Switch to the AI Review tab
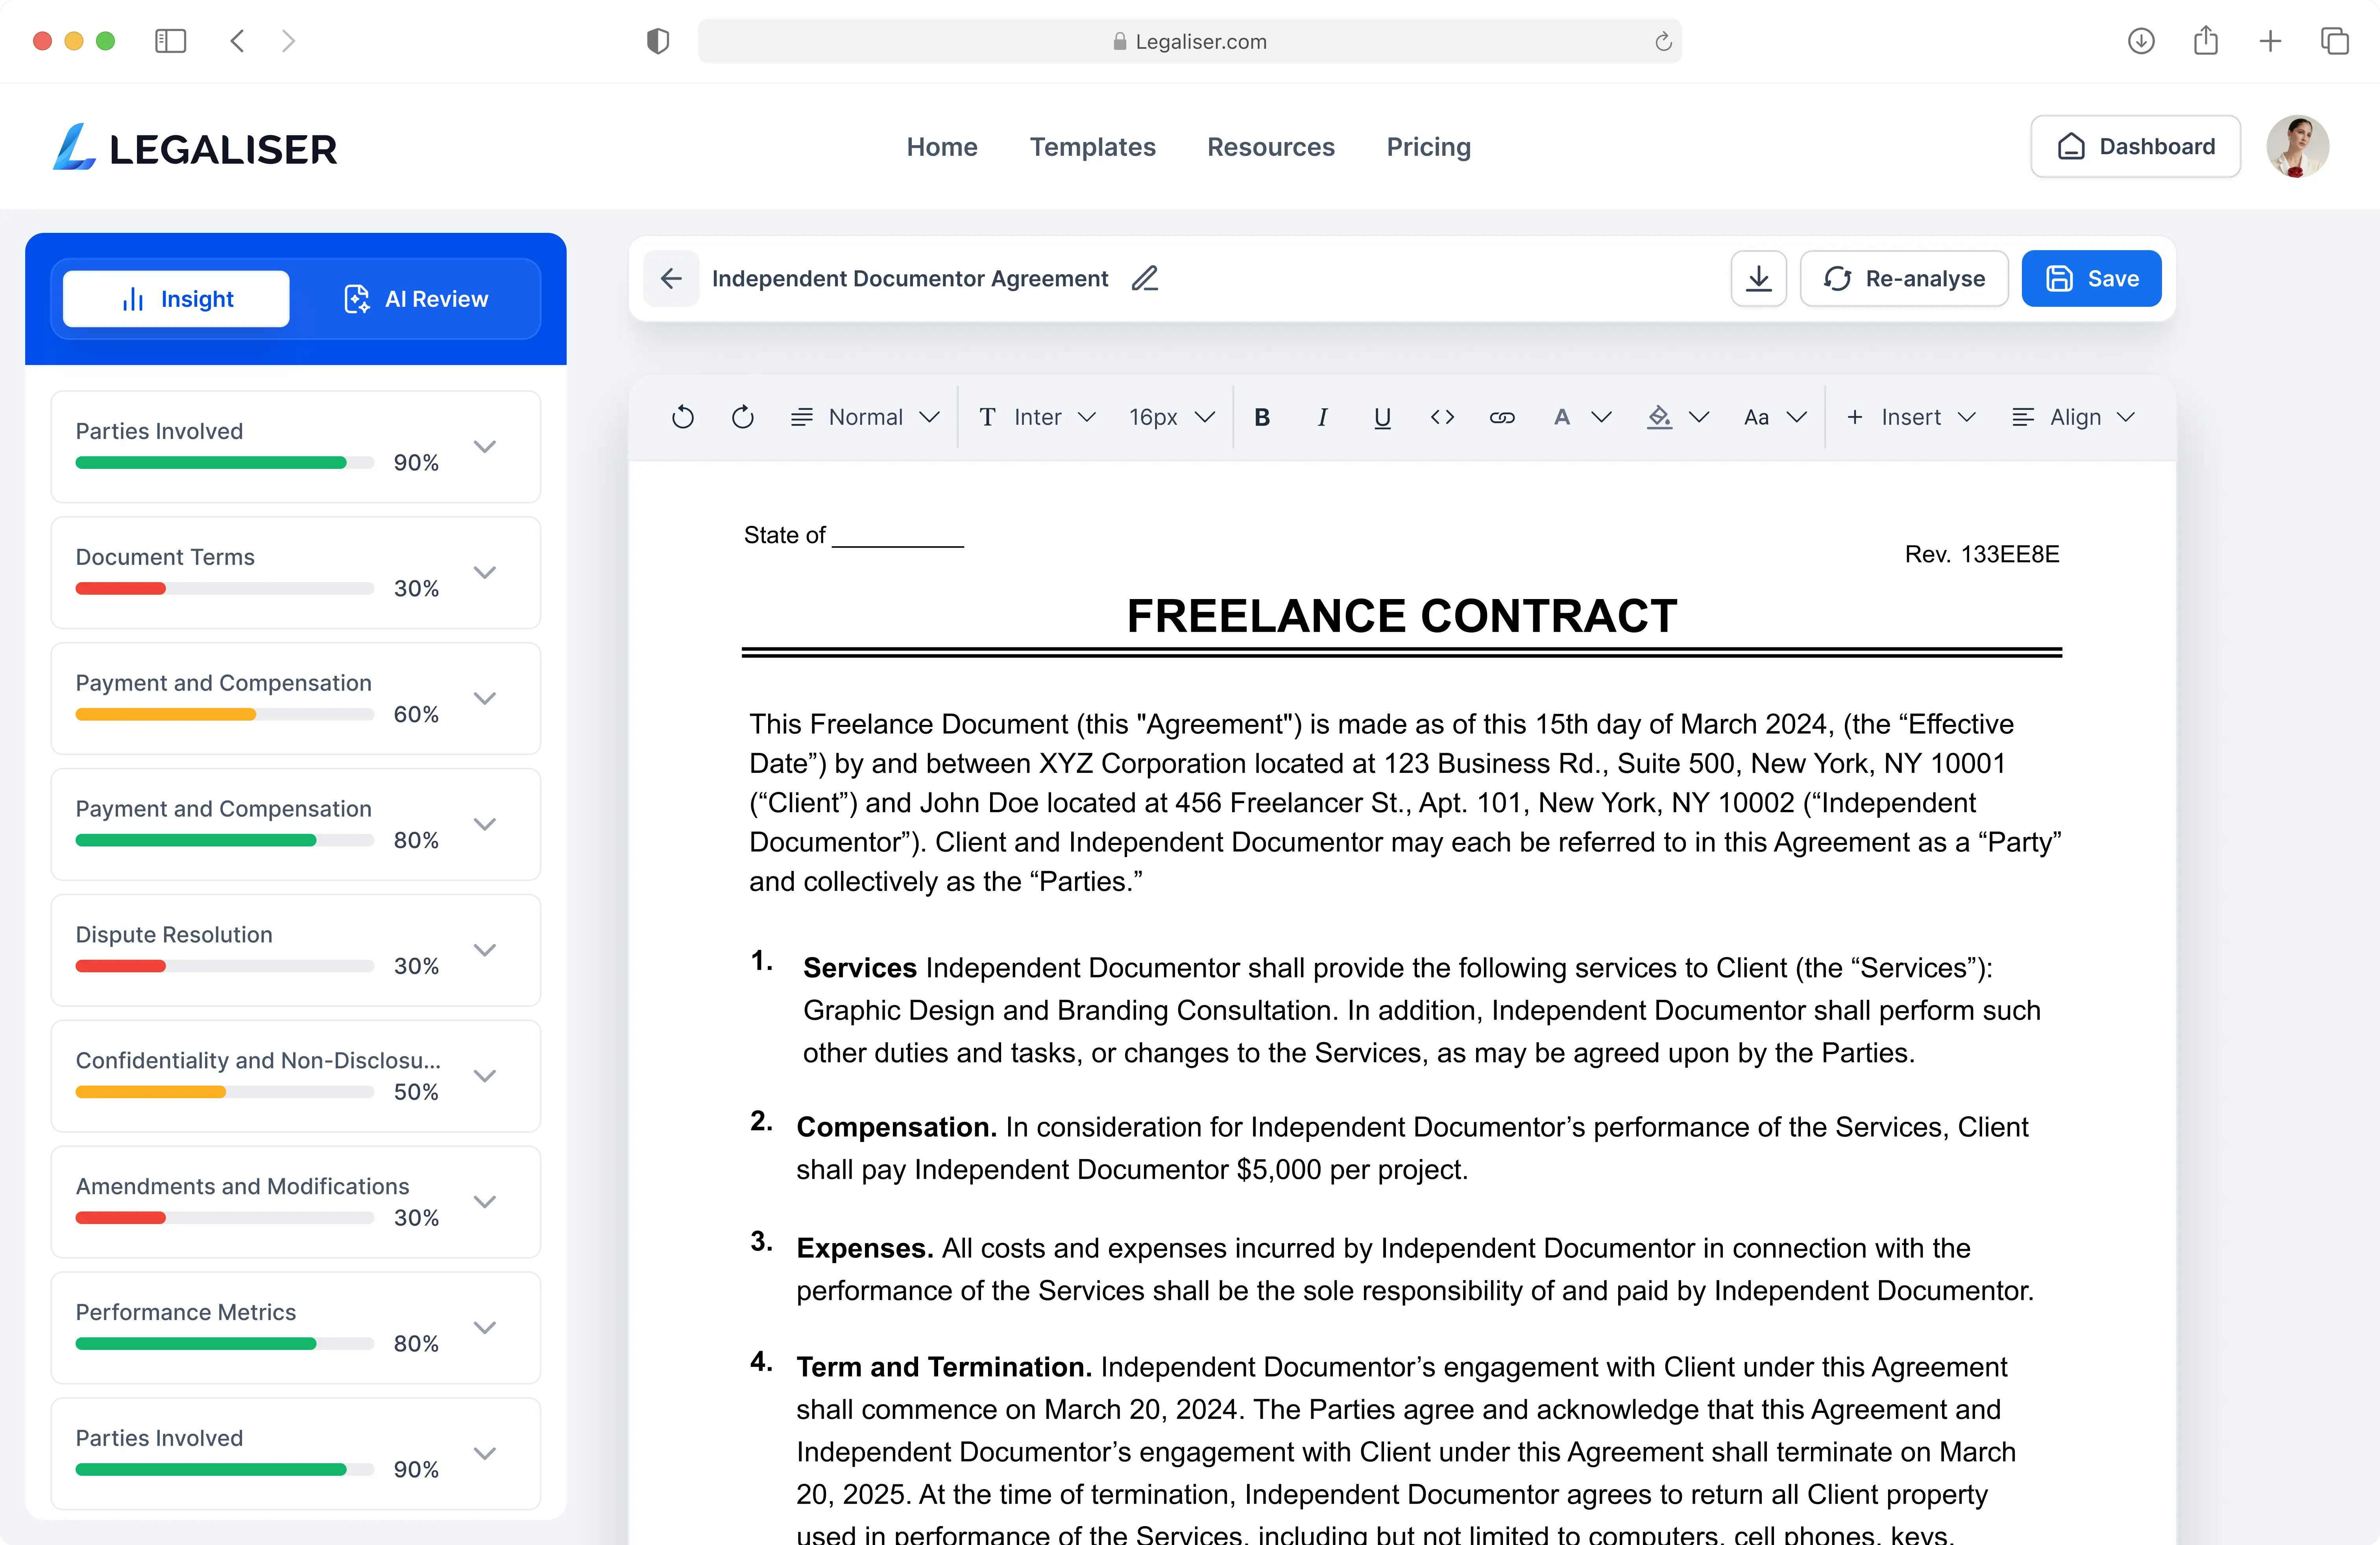The image size is (2380, 1545). click(x=415, y=299)
